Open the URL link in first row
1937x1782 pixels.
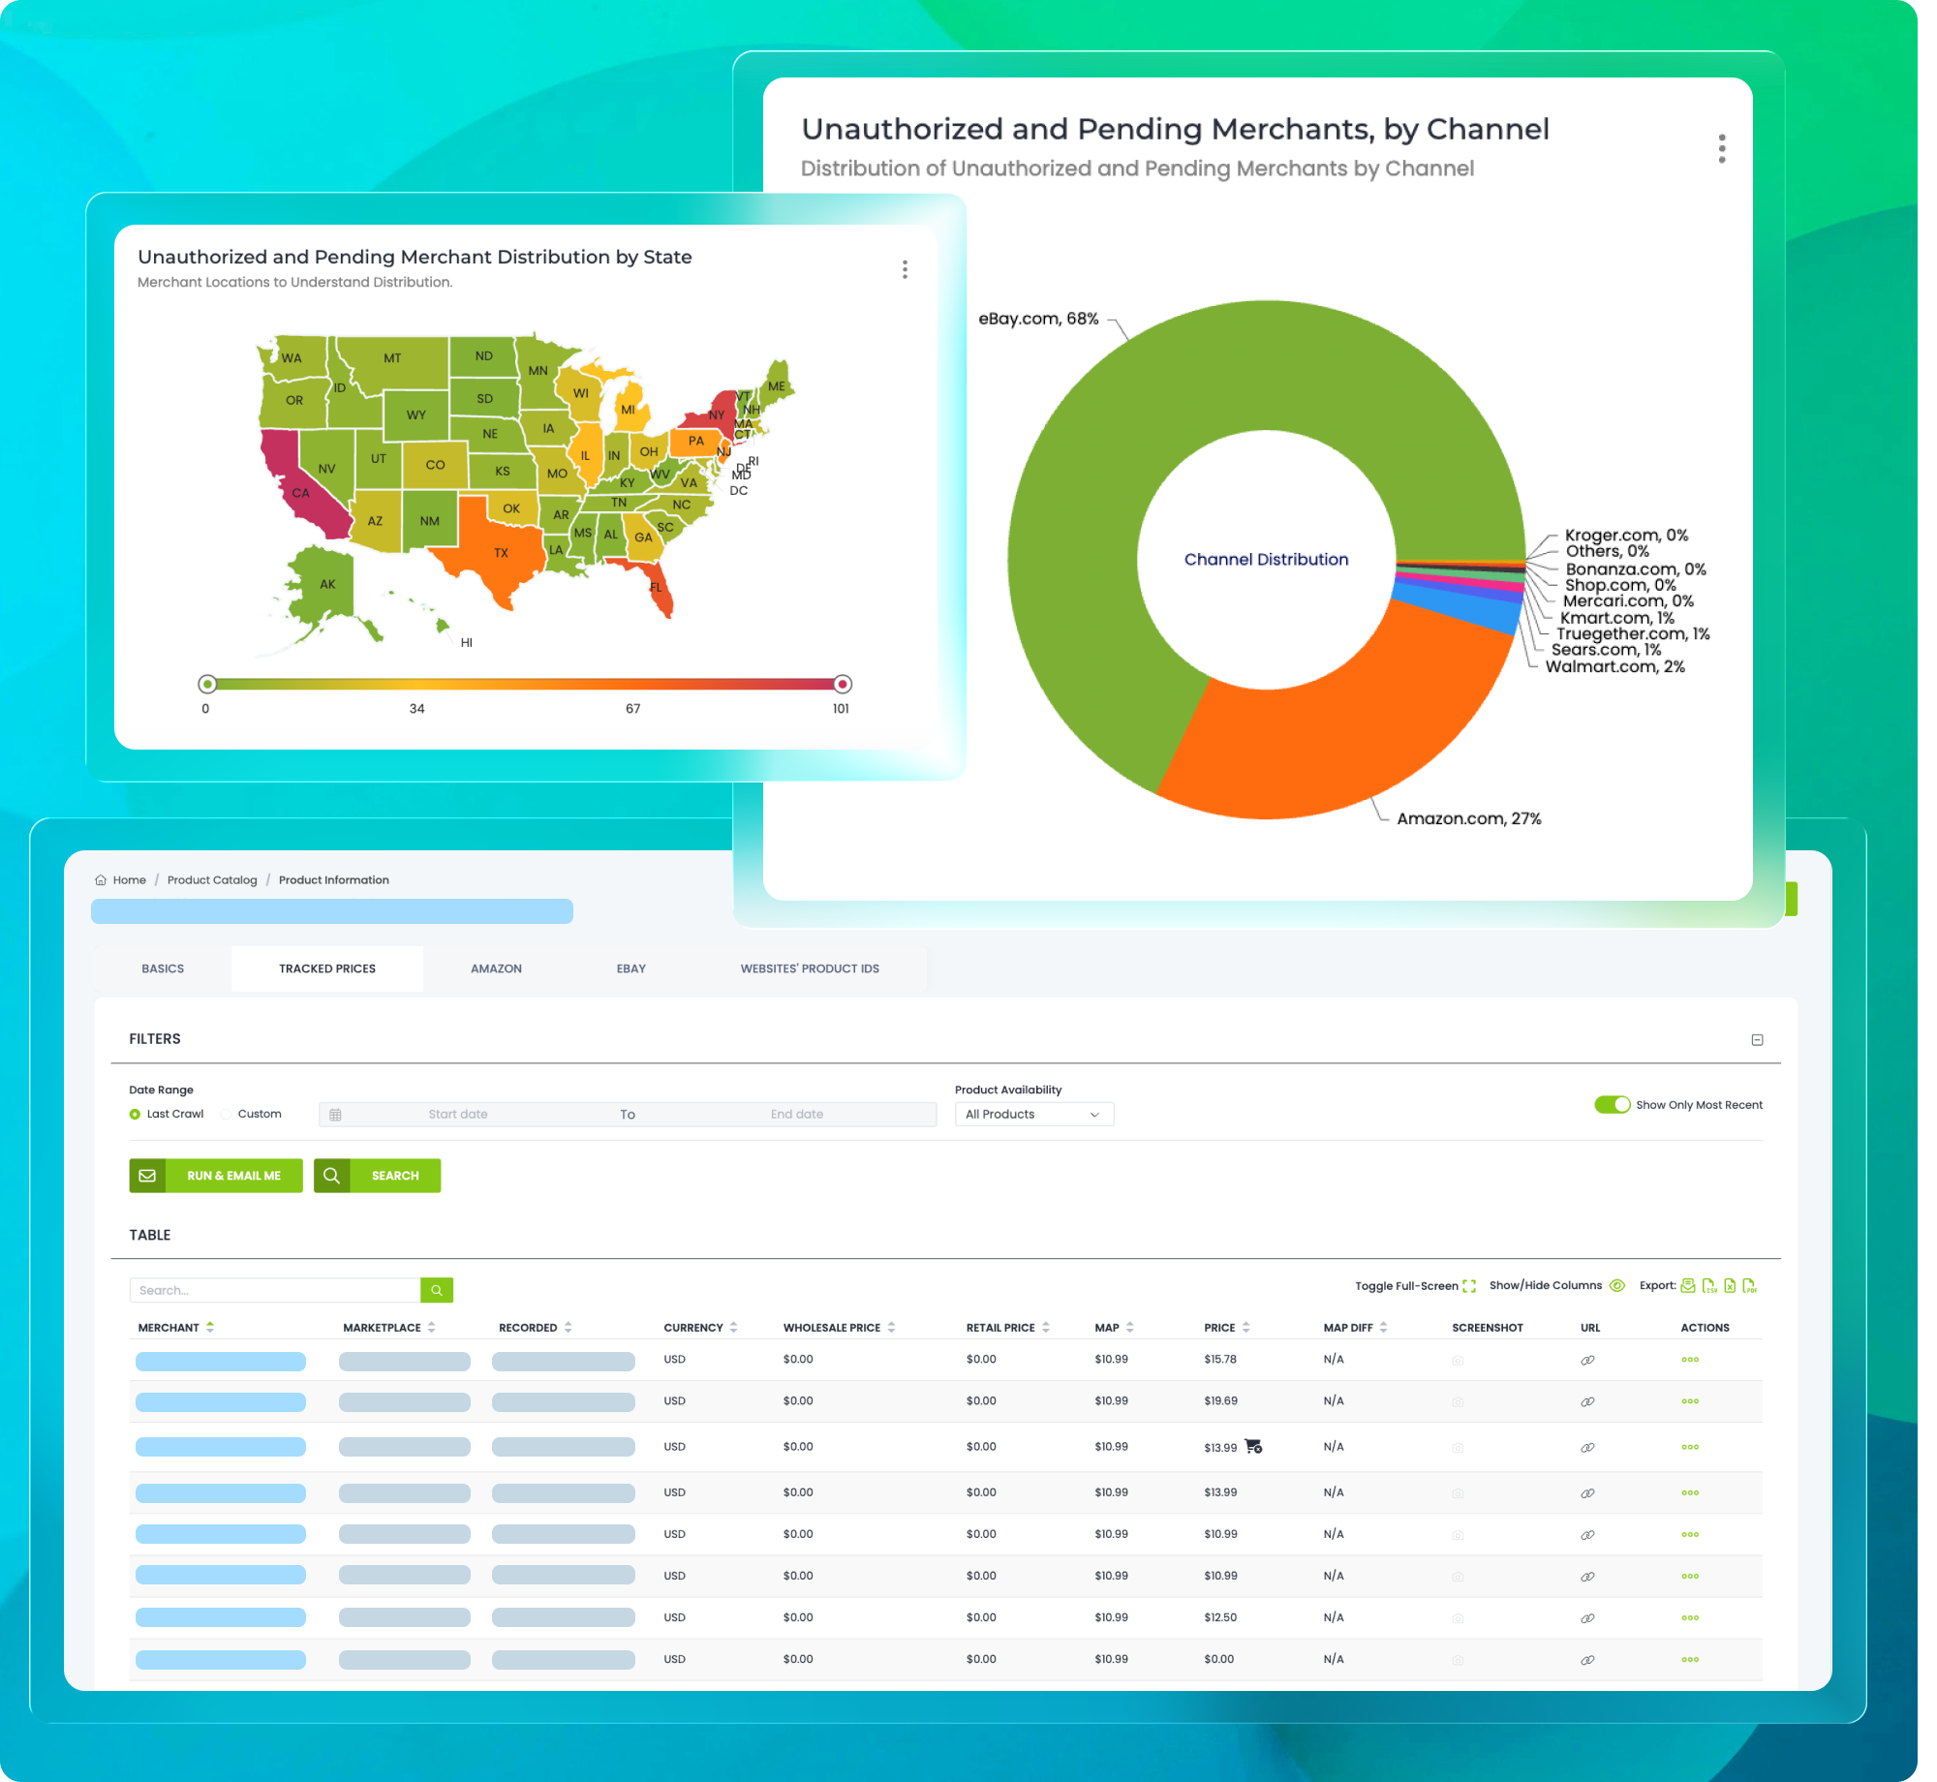click(1587, 1360)
